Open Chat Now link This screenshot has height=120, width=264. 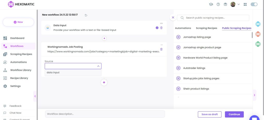(x=15, y=113)
